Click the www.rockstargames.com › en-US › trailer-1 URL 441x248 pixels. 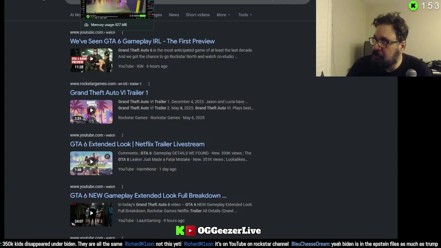tap(106, 84)
